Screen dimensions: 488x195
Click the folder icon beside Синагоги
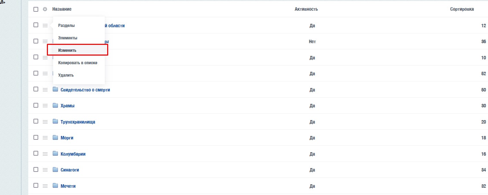click(x=55, y=170)
